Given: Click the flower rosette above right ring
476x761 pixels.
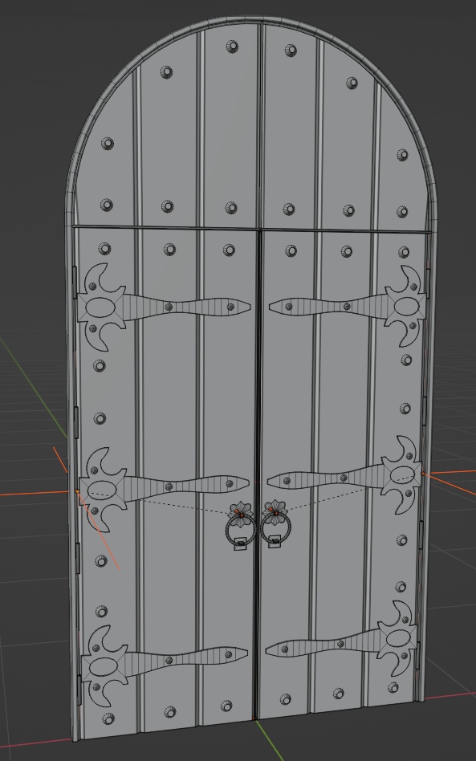Looking at the screenshot, I should coord(275,511).
